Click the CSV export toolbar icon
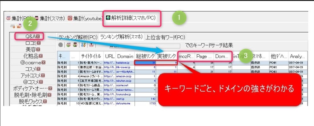This screenshot has width=314, height=126. tap(92, 45)
